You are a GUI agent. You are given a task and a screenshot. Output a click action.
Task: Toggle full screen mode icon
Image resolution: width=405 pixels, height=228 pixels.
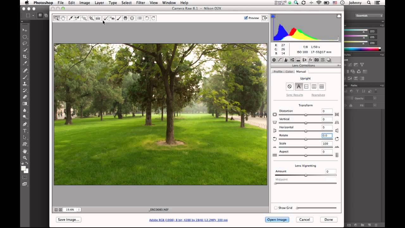click(x=265, y=18)
